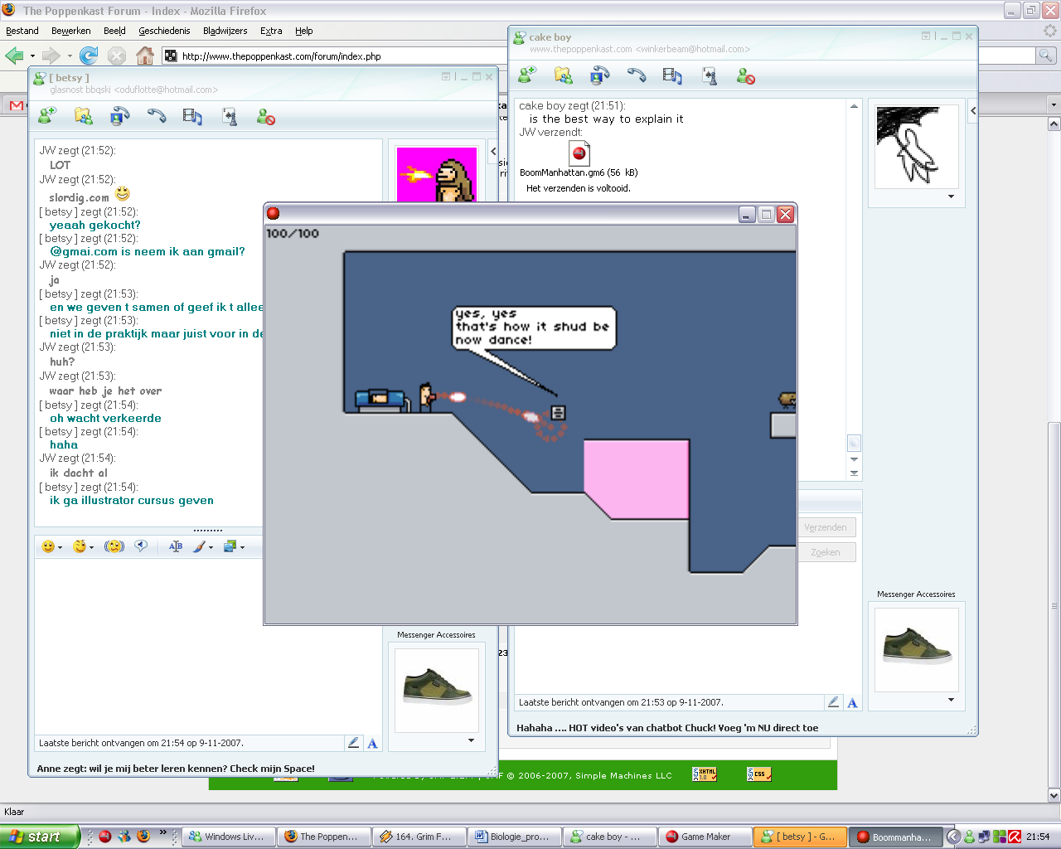Open the Bestand menu in Firefox

point(22,31)
